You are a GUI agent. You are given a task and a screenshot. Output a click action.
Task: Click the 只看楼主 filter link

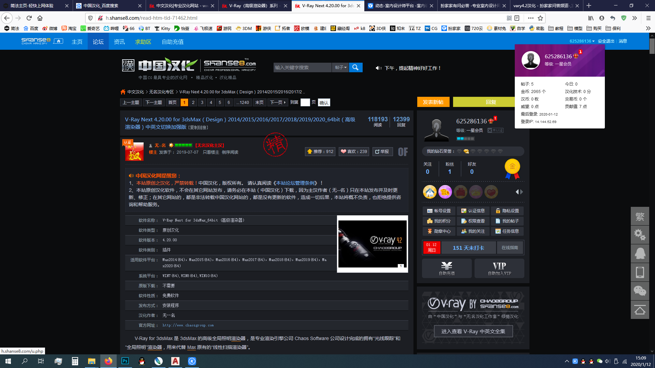[211, 152]
